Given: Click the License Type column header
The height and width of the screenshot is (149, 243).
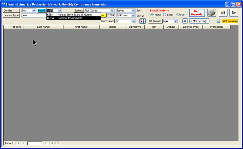Looking at the screenshot, I should point(191,27).
